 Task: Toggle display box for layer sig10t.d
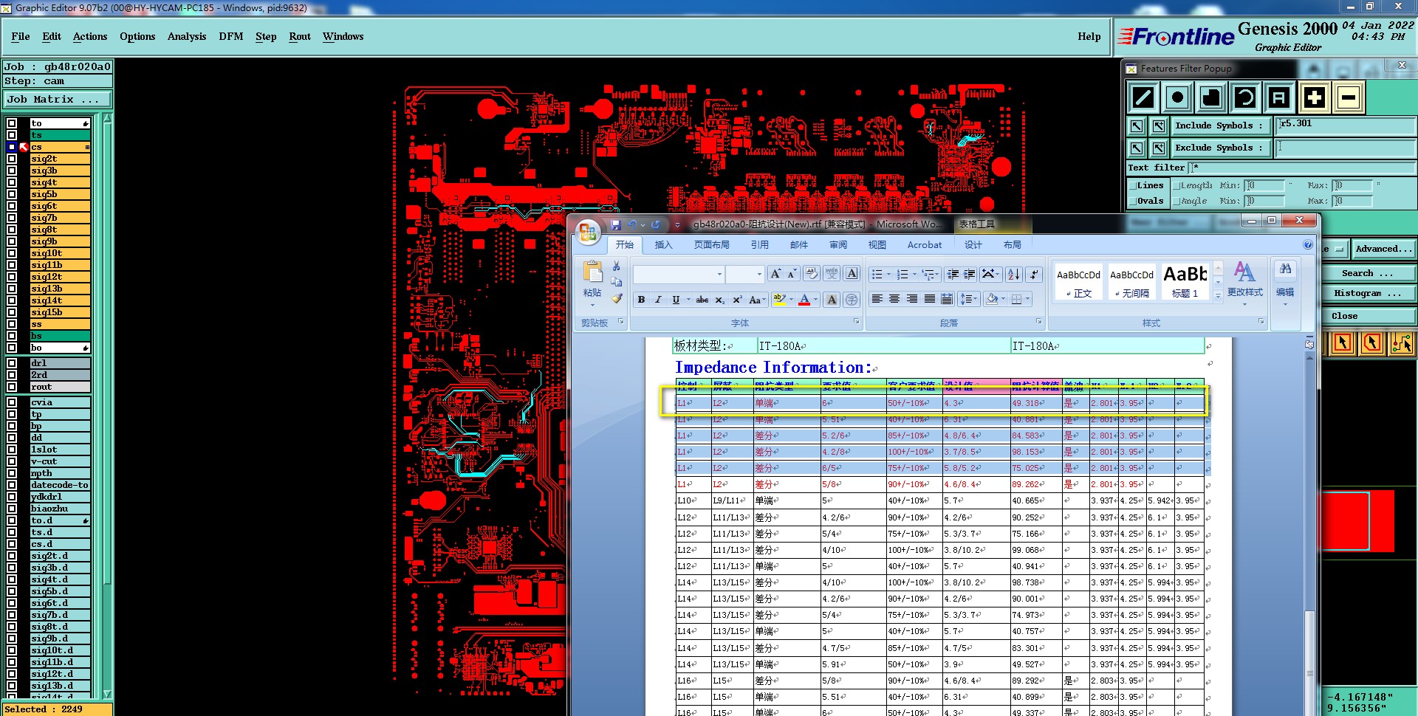point(12,650)
